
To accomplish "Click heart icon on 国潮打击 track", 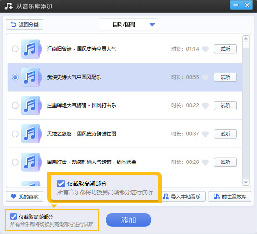I will pyautogui.click(x=205, y=162).
